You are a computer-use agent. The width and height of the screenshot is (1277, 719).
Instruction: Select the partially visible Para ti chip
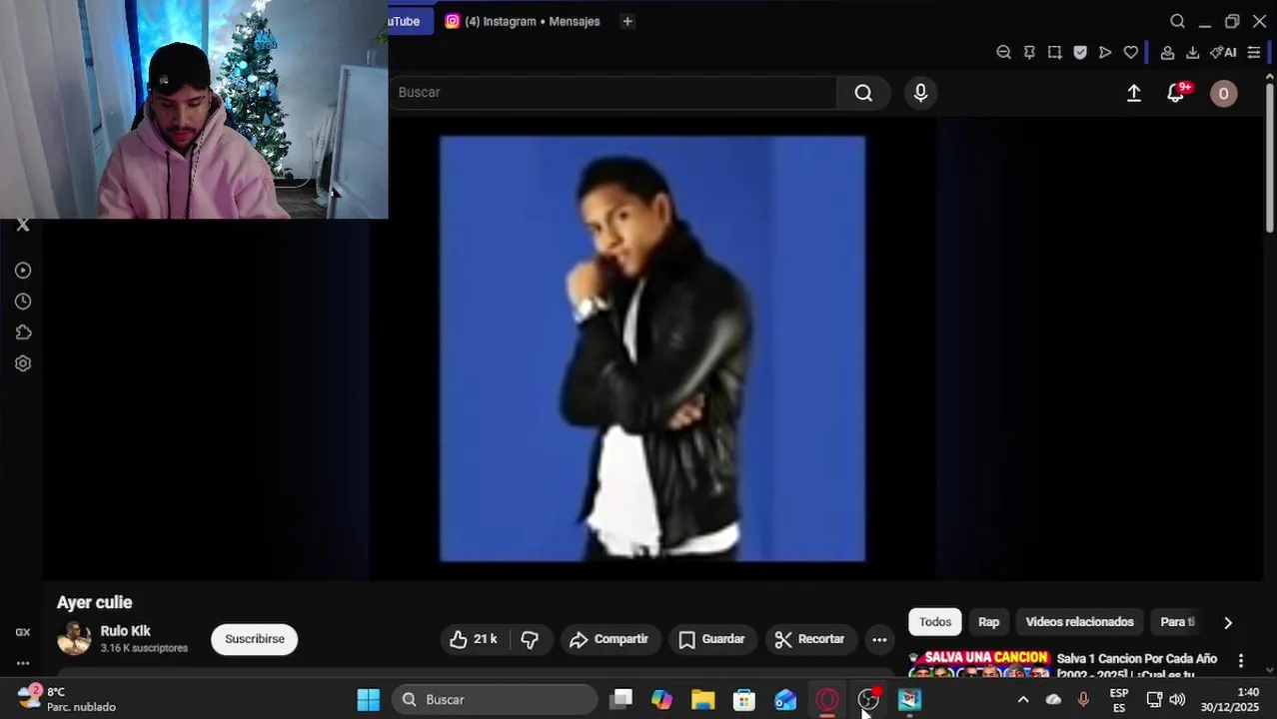click(1176, 622)
